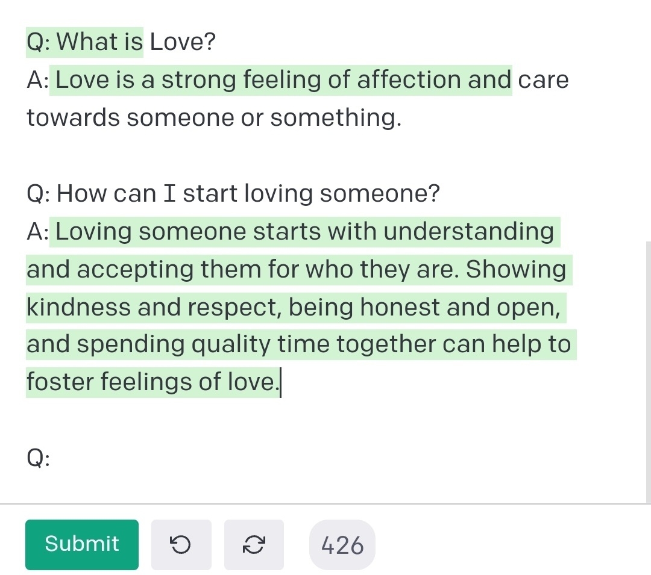Click the line "towards someone or something."
651x575 pixels.
[214, 118]
